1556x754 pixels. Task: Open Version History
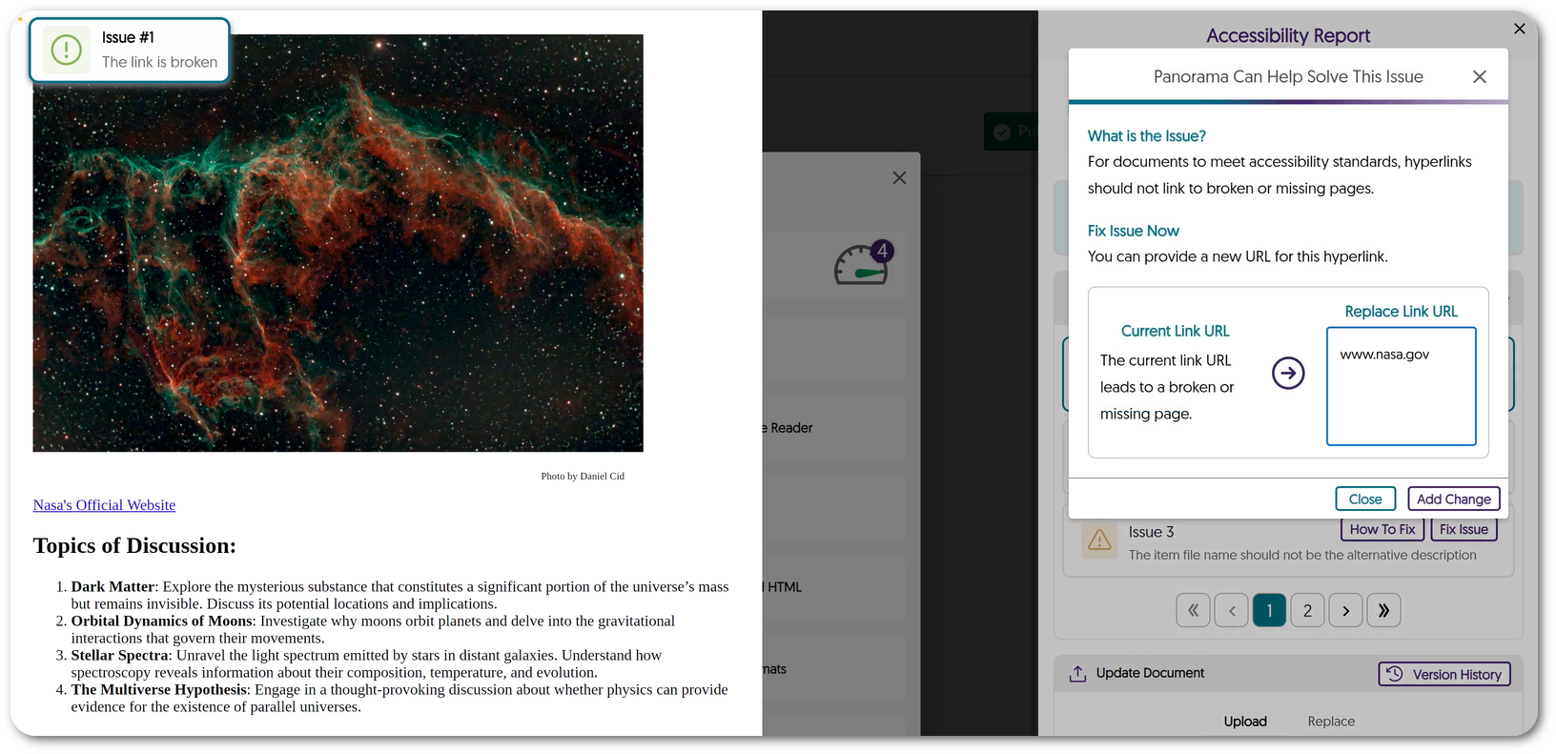tap(1443, 674)
